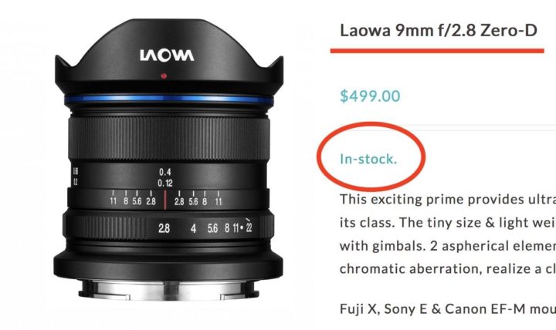Click the red center index line on the lens
The image size is (556, 330).
[165, 200]
